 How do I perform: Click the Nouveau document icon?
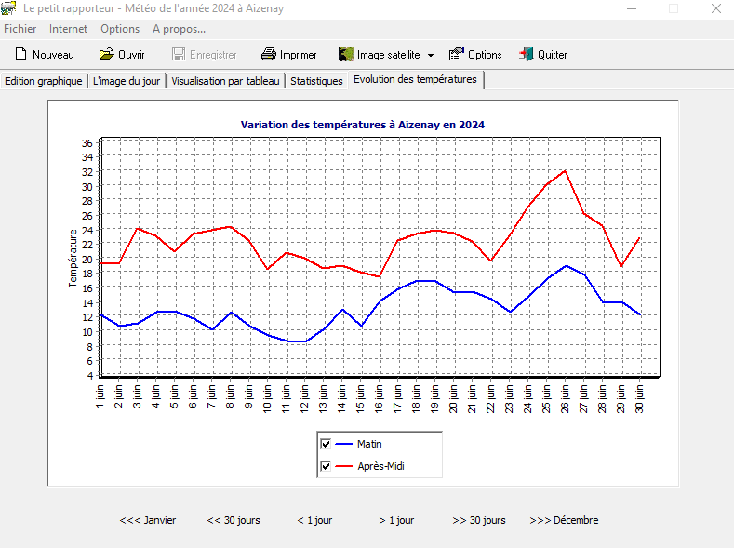click(x=20, y=55)
